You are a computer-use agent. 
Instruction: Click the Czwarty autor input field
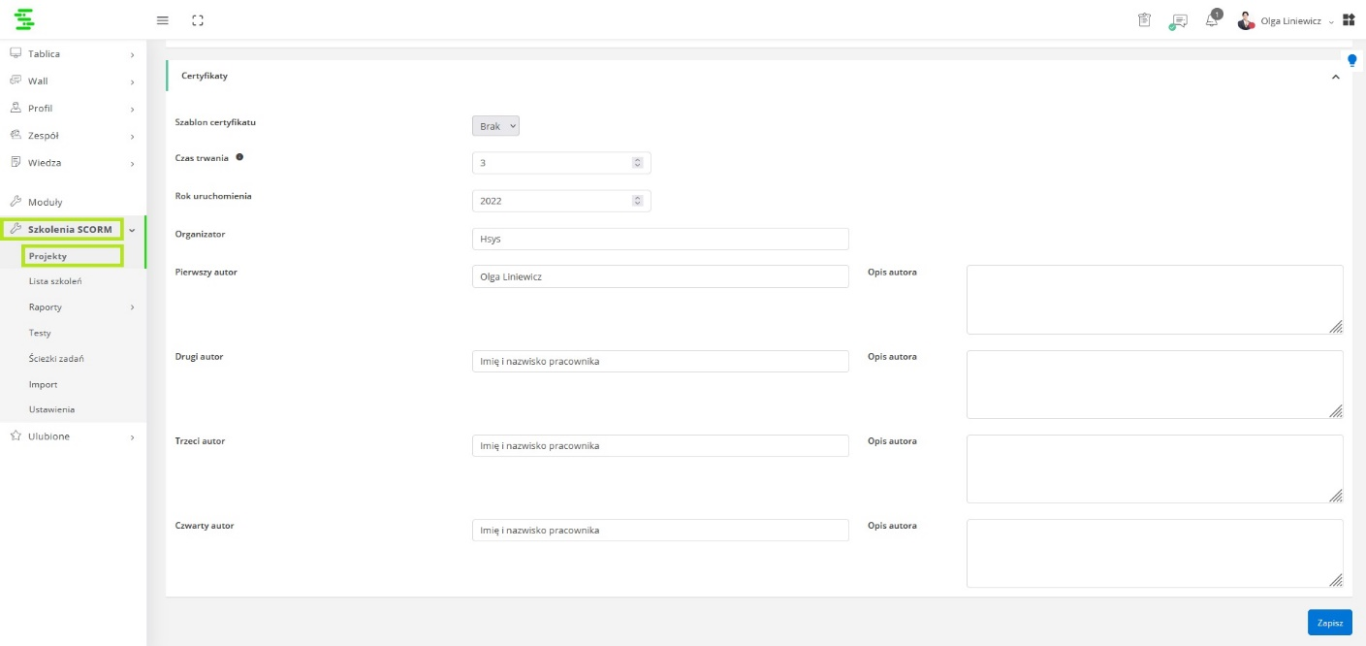coord(660,530)
